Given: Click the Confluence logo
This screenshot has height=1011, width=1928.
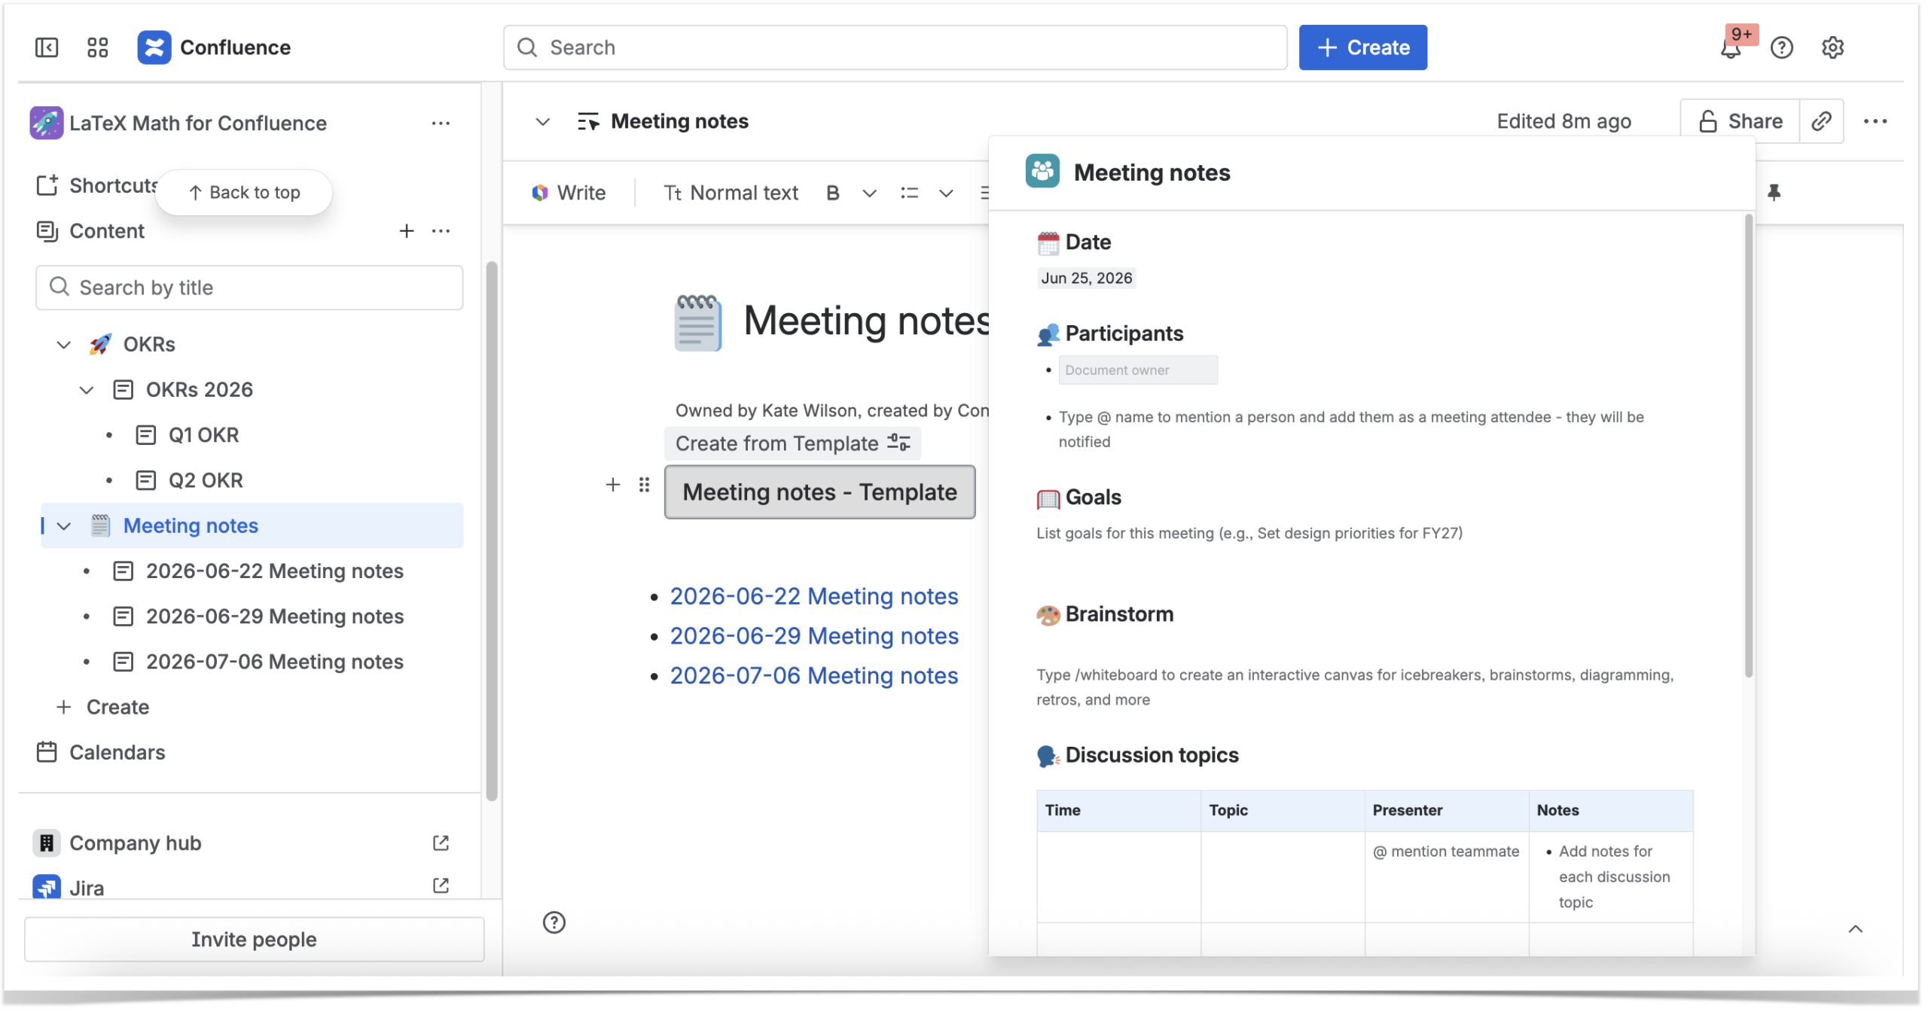Looking at the screenshot, I should (154, 47).
